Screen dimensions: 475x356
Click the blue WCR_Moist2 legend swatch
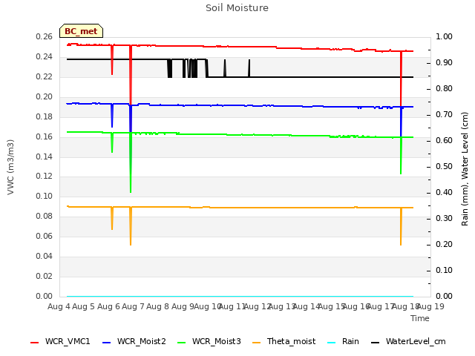(x=107, y=343)
